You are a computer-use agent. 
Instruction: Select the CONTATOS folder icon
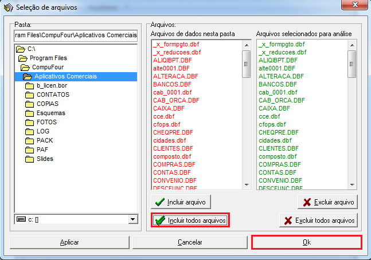29,95
